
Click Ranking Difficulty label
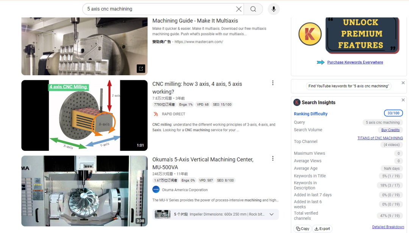click(x=311, y=114)
